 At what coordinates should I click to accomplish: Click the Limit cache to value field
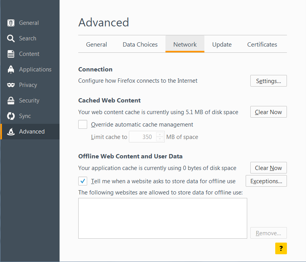(142, 137)
